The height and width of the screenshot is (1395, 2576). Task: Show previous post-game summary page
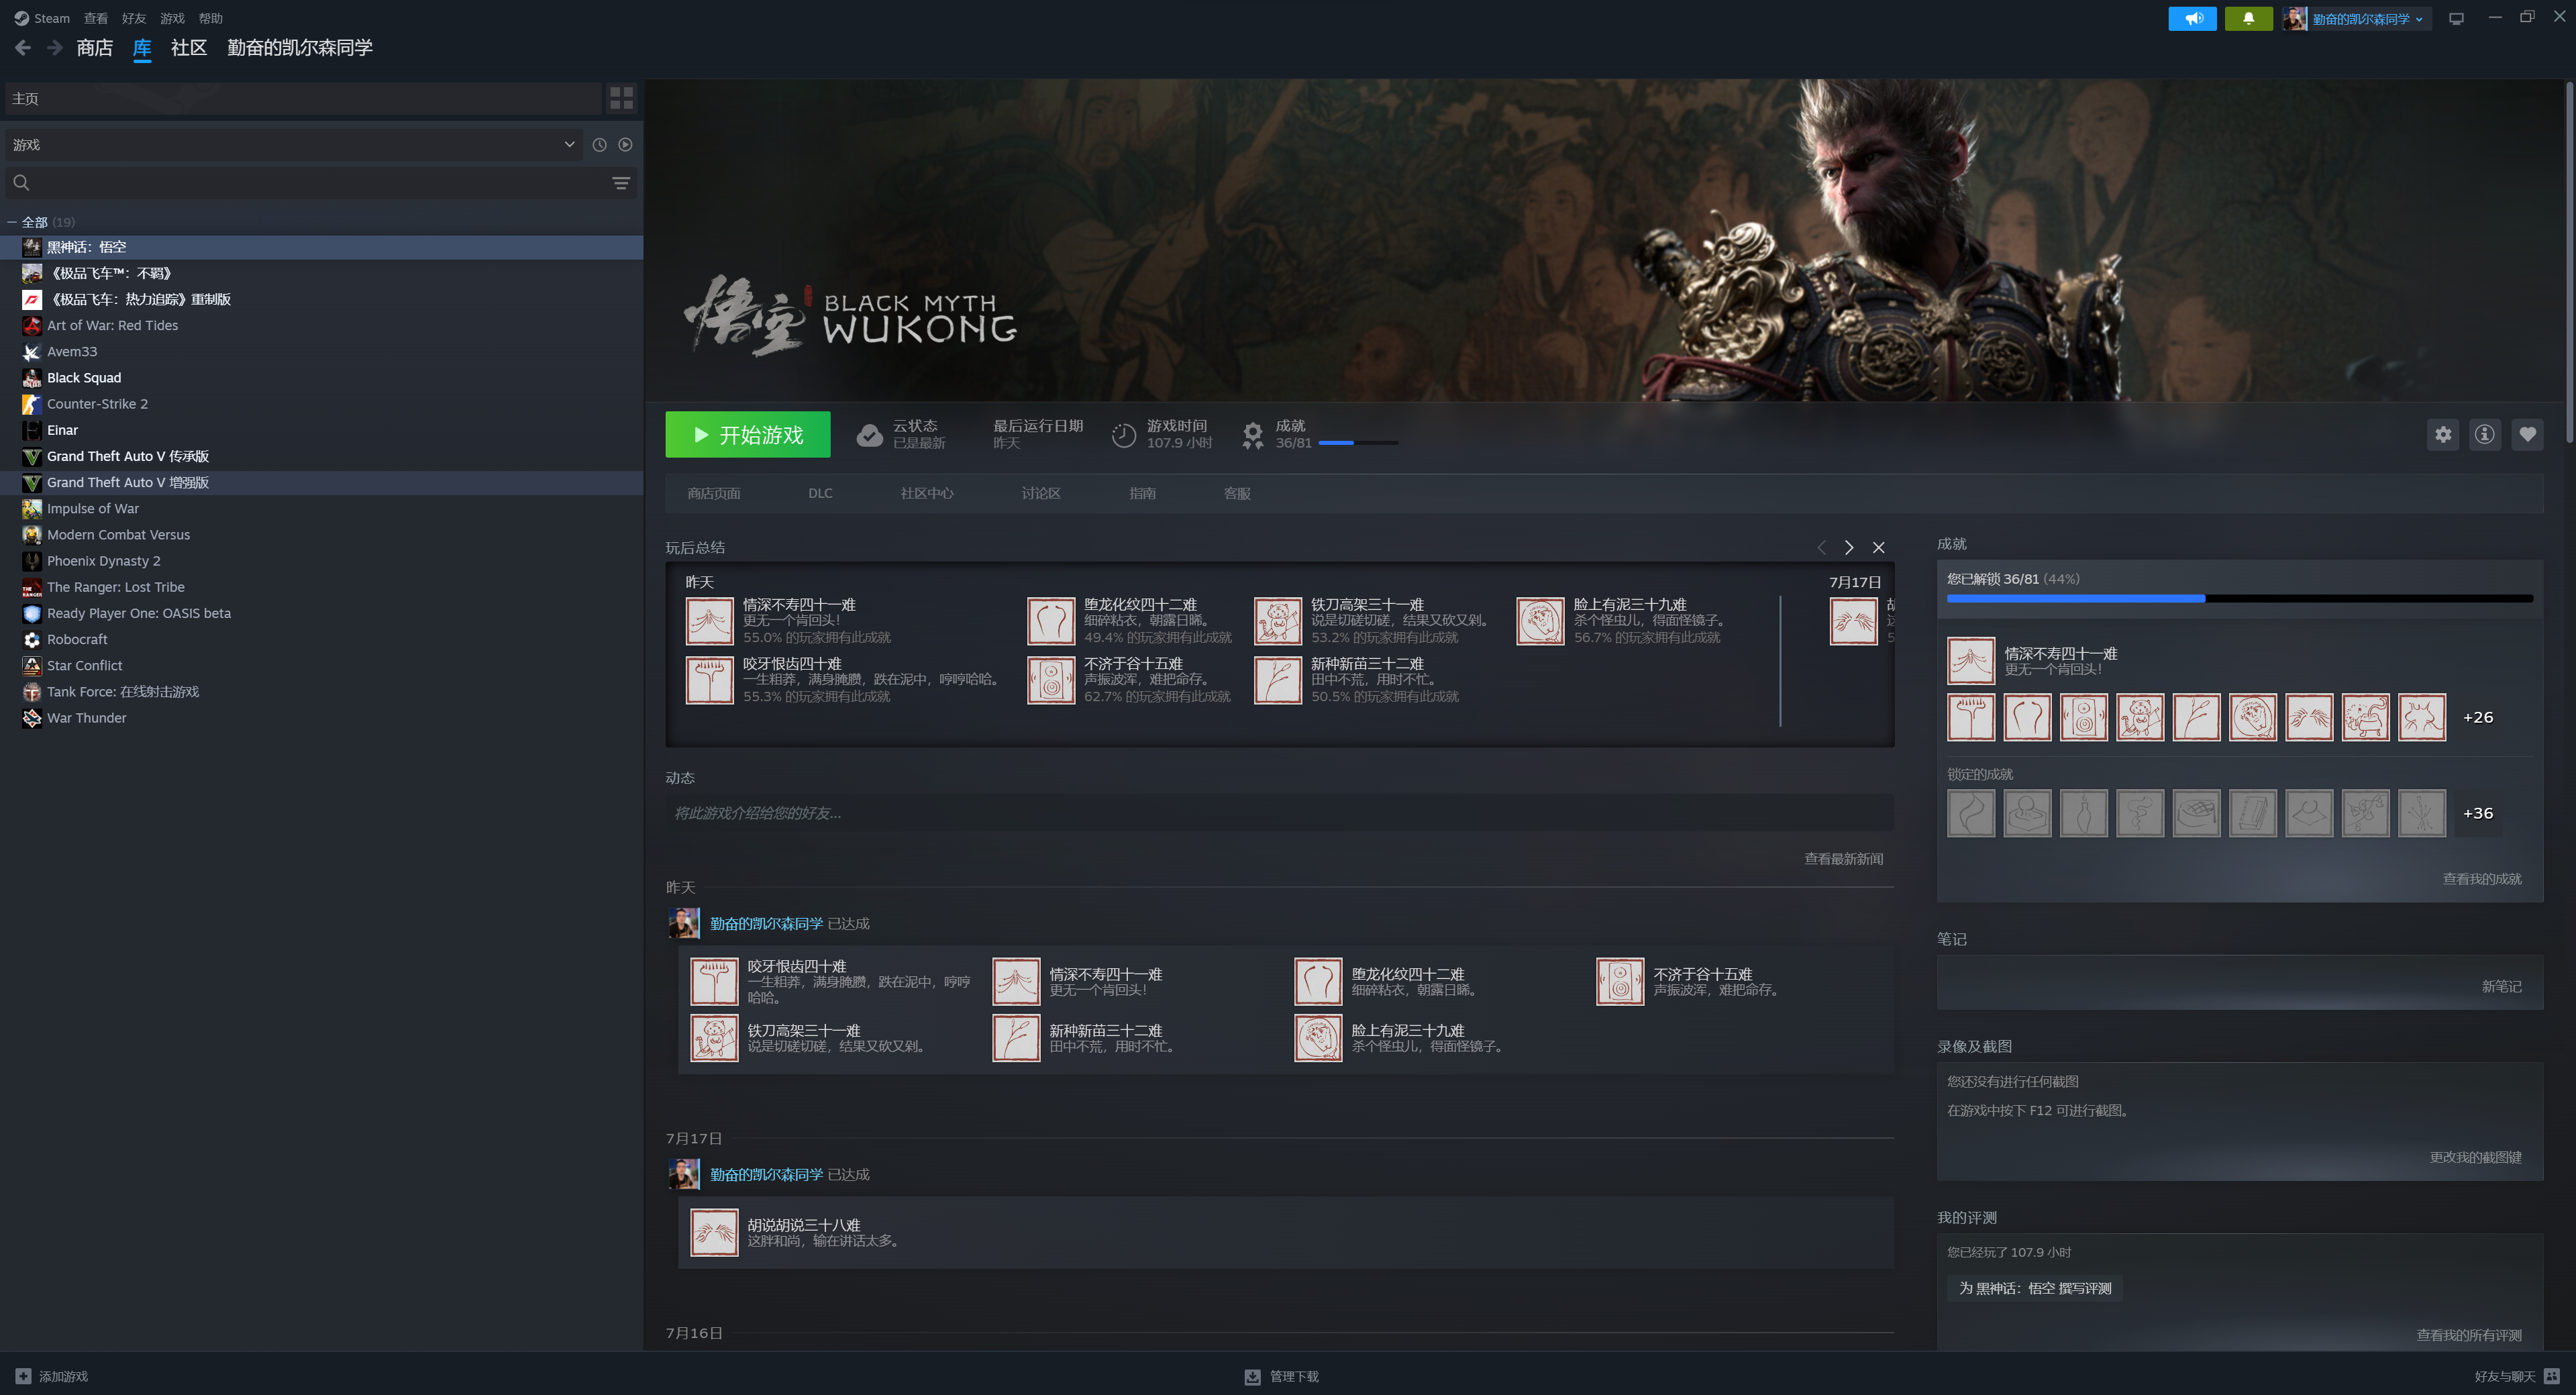pos(1821,547)
